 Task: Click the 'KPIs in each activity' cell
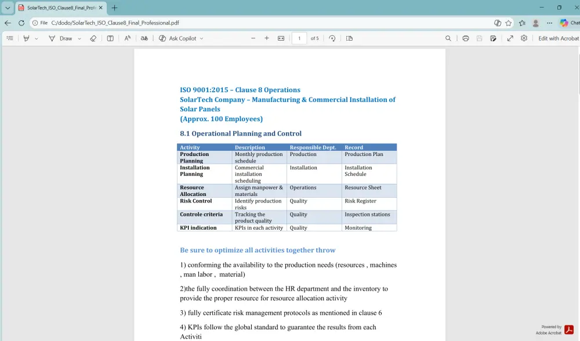click(259, 228)
